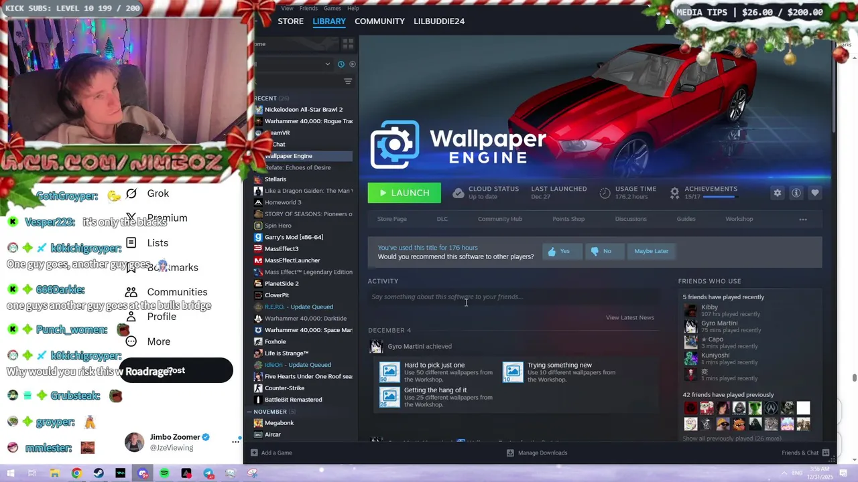Open the Help menu
858x482 pixels.
[353, 8]
